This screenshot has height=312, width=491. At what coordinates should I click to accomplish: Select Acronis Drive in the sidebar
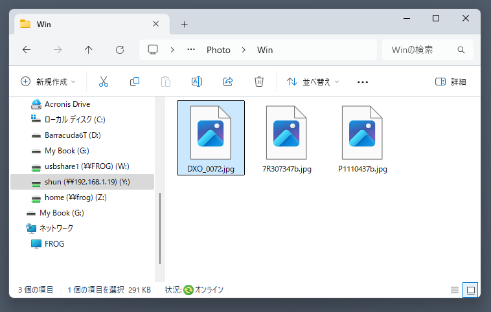82,104
